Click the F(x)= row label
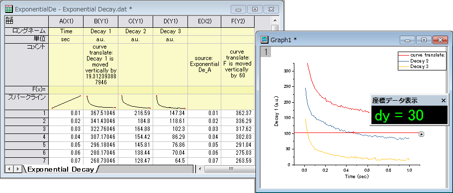 point(27,90)
